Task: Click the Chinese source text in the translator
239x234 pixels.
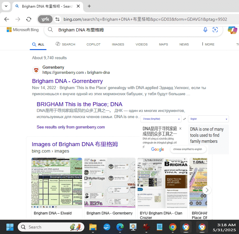Action: (160, 131)
